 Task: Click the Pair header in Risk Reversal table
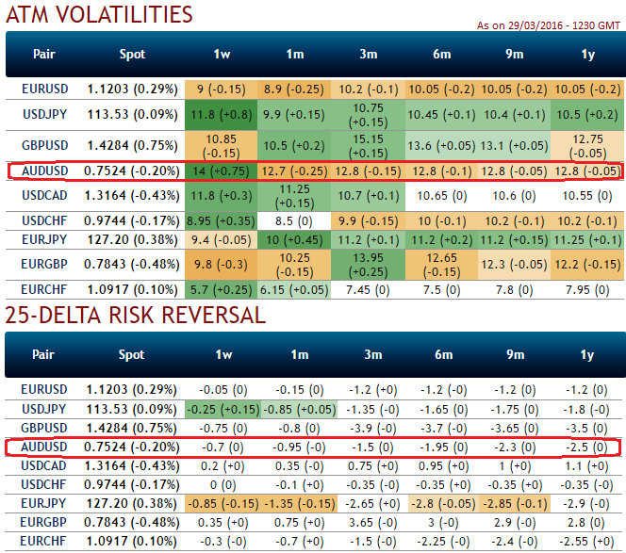[43, 354]
